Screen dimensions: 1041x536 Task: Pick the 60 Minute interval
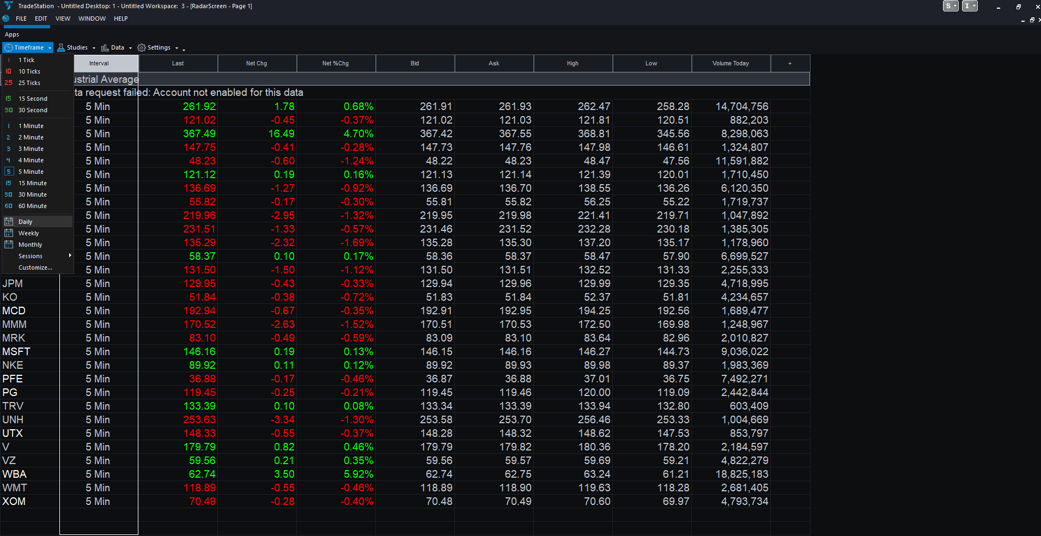(x=37, y=206)
